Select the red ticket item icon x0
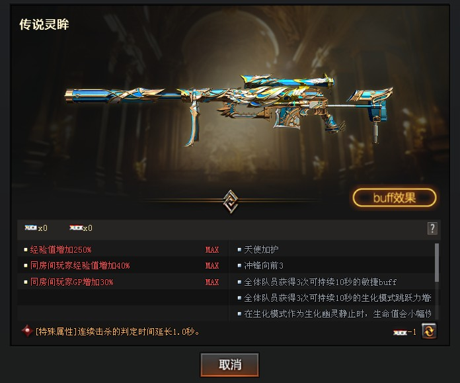460x383 pixels. point(76,228)
